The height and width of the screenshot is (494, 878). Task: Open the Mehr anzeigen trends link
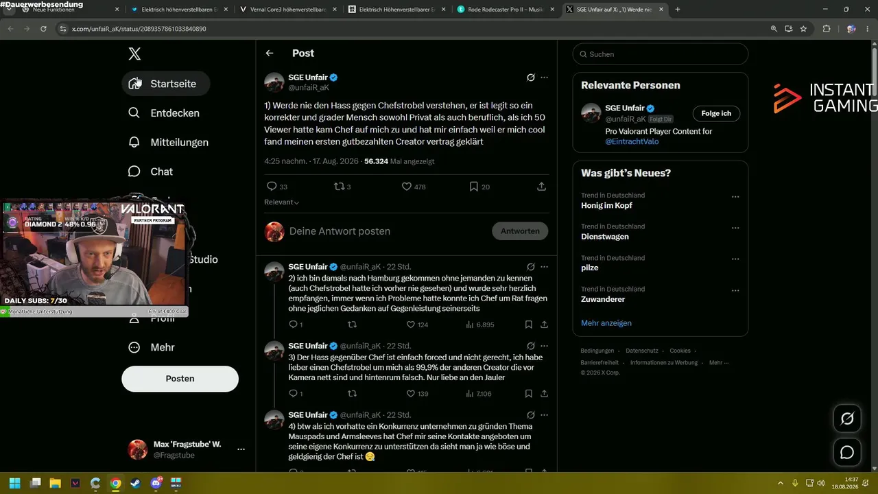click(x=606, y=323)
